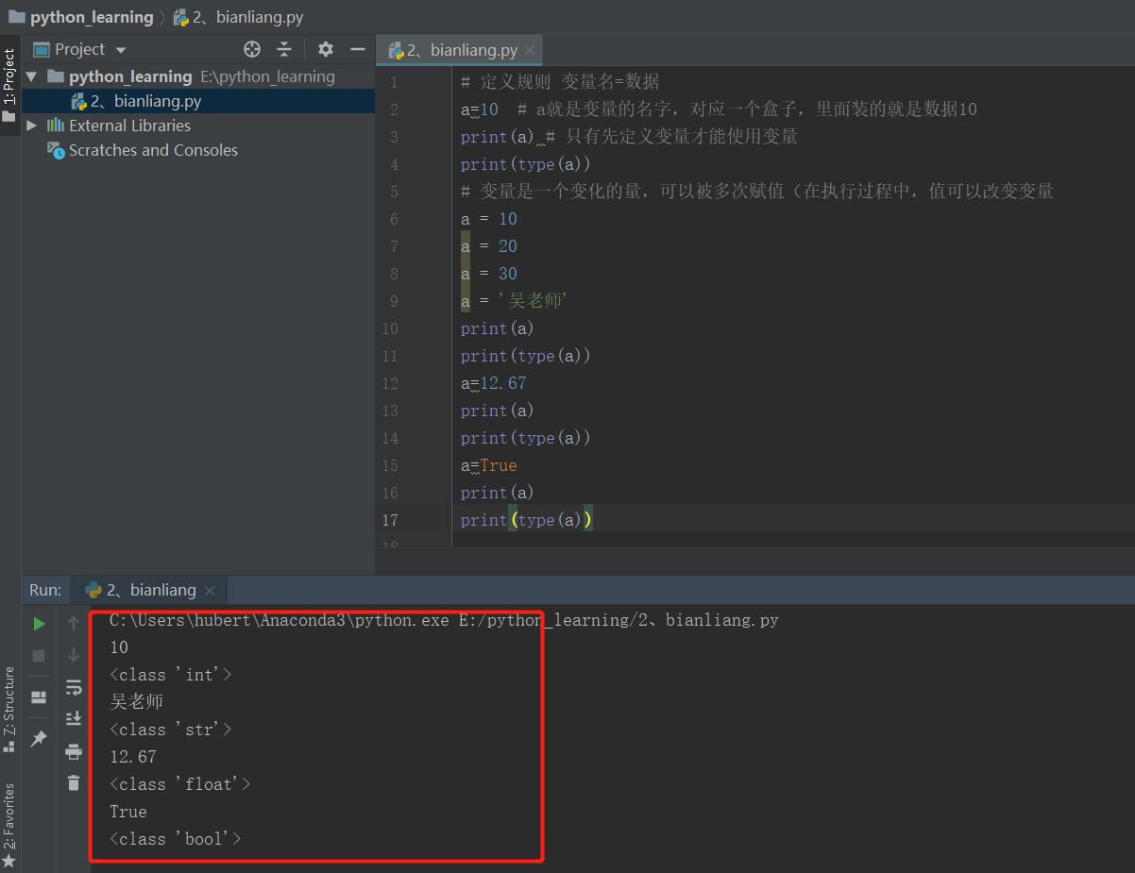Hide the Project panel with the minus icon
This screenshot has width=1135, height=873.
coord(358,49)
